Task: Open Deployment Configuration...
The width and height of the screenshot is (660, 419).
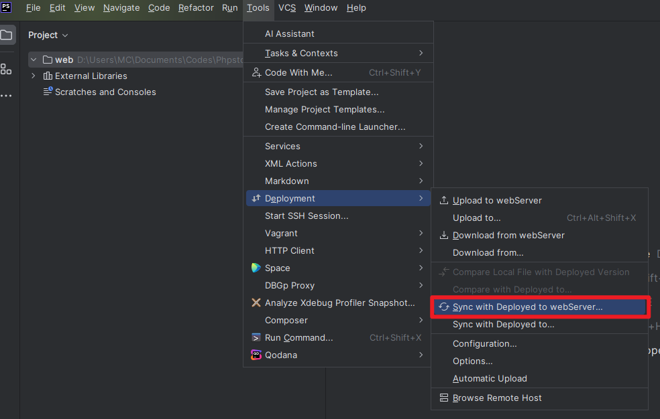Action: [539, 344]
